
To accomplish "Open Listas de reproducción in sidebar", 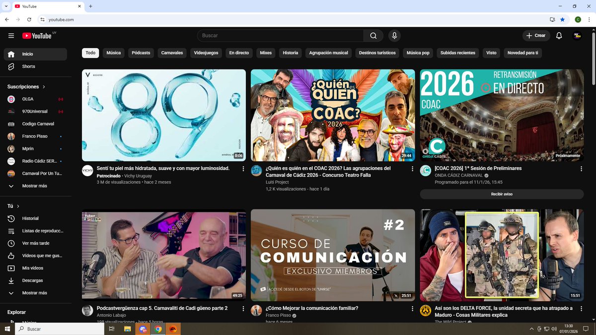I will [35, 231].
